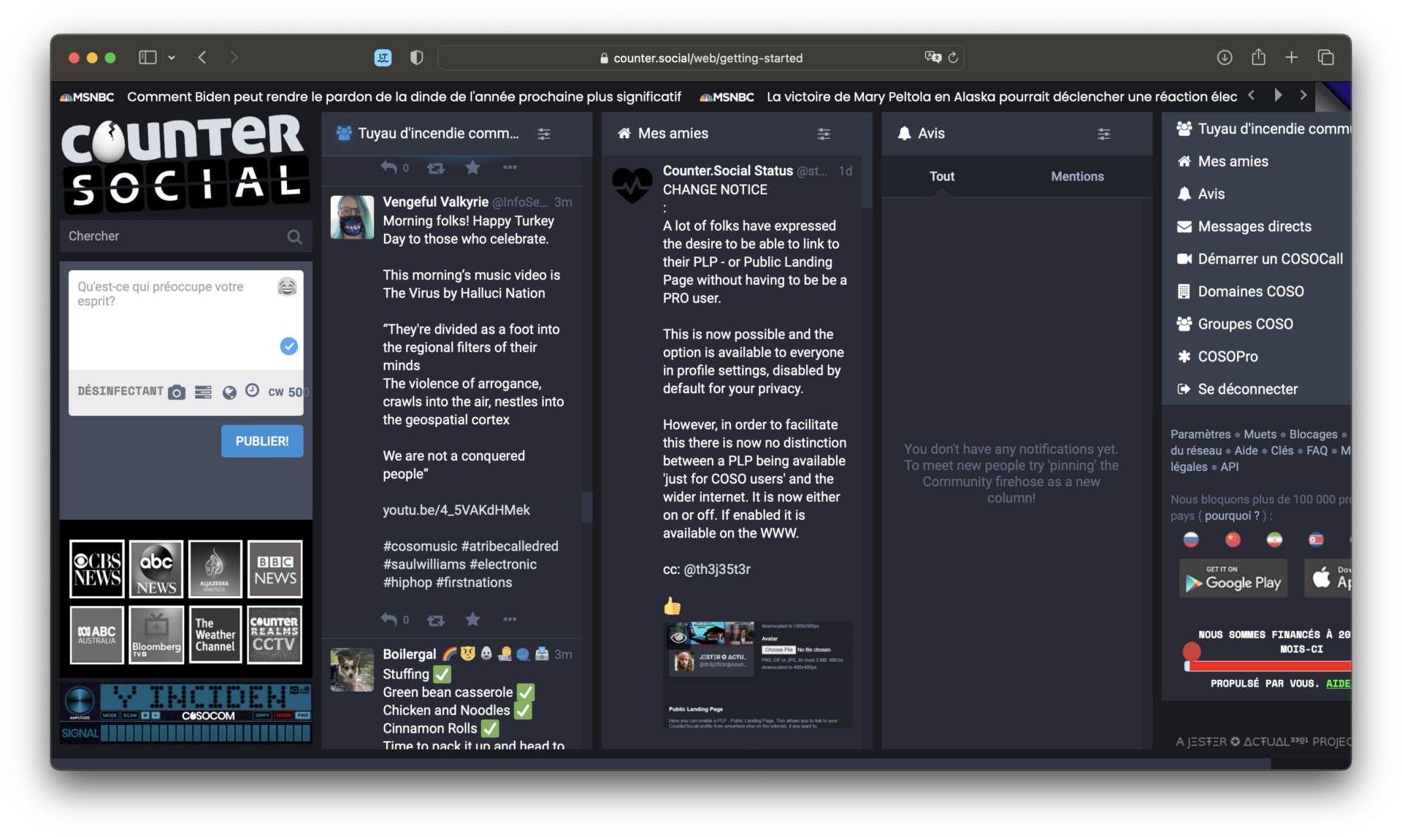The image size is (1402, 837).
Task: Toggle Safari sidebar button
Action: (148, 58)
